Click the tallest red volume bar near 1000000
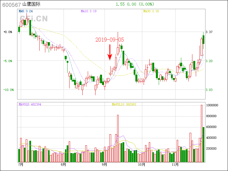This screenshot has width=228, height=171. pyautogui.click(x=202, y=134)
